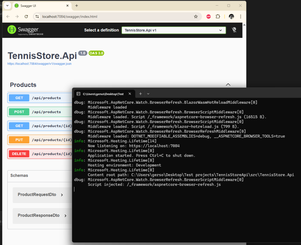The width and height of the screenshot is (301, 245).
Task: Click the browser back arrow
Action: coord(8,17)
